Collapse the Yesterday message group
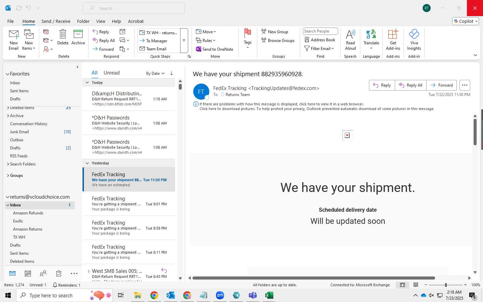This screenshot has height=302, width=483. tap(87, 163)
